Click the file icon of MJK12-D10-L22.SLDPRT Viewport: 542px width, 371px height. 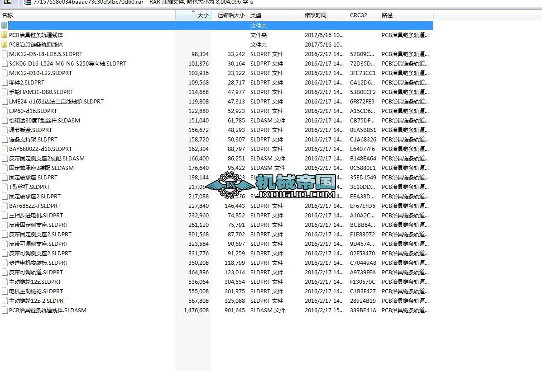click(x=5, y=73)
